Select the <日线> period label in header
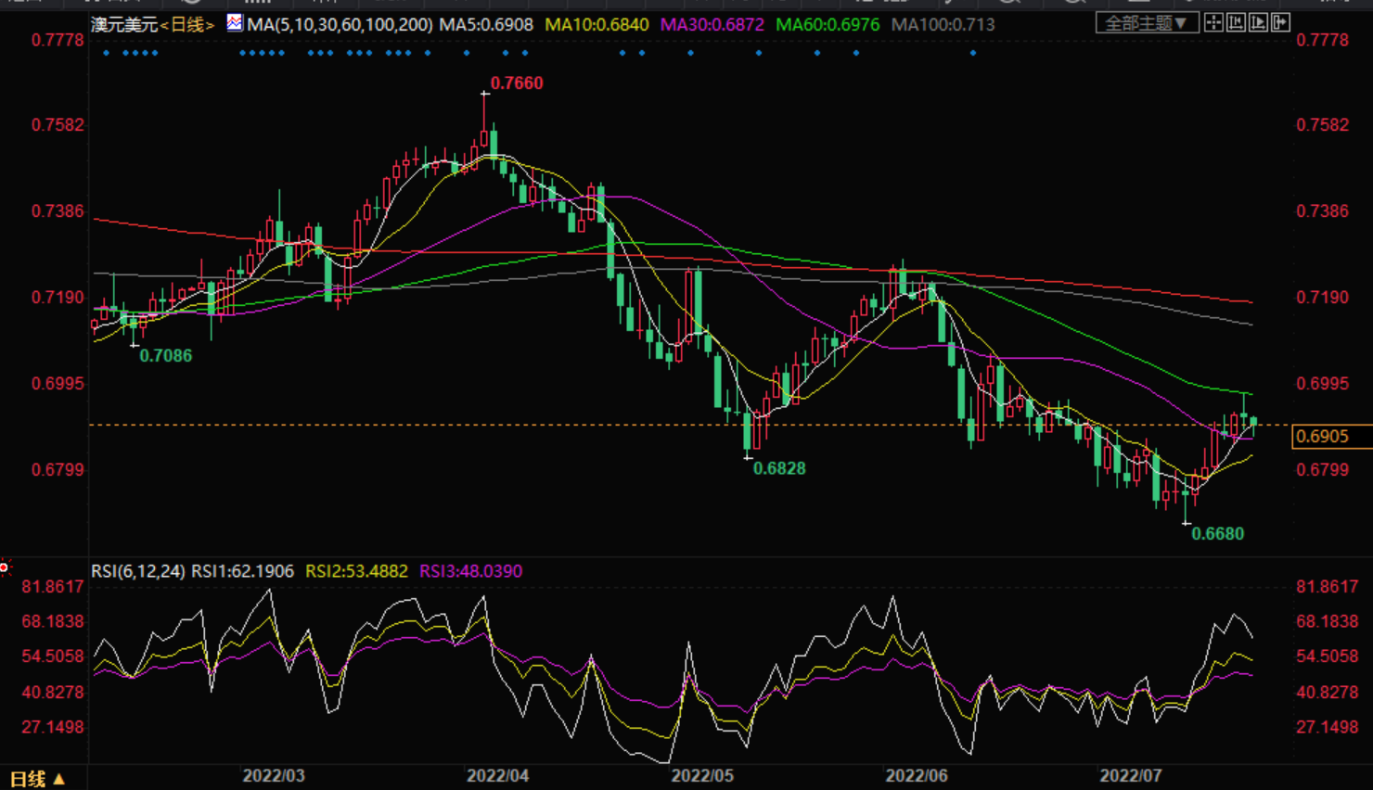 click(x=187, y=25)
